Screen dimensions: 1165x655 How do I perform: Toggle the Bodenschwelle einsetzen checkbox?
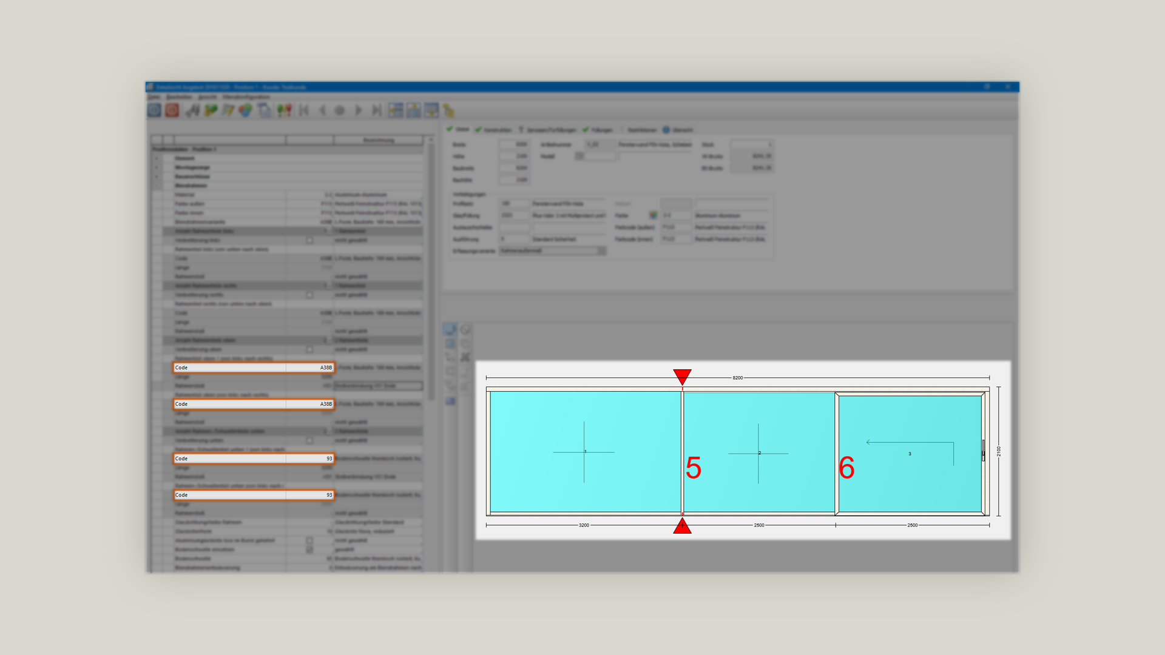coord(309,549)
